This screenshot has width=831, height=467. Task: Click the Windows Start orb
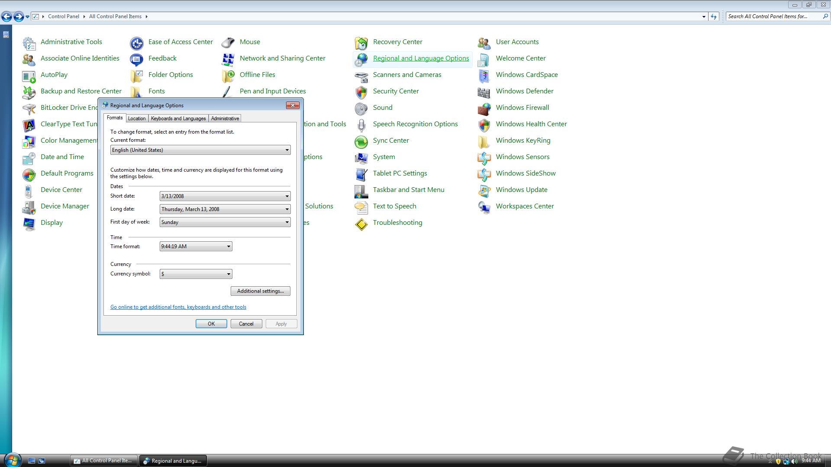pos(12,460)
